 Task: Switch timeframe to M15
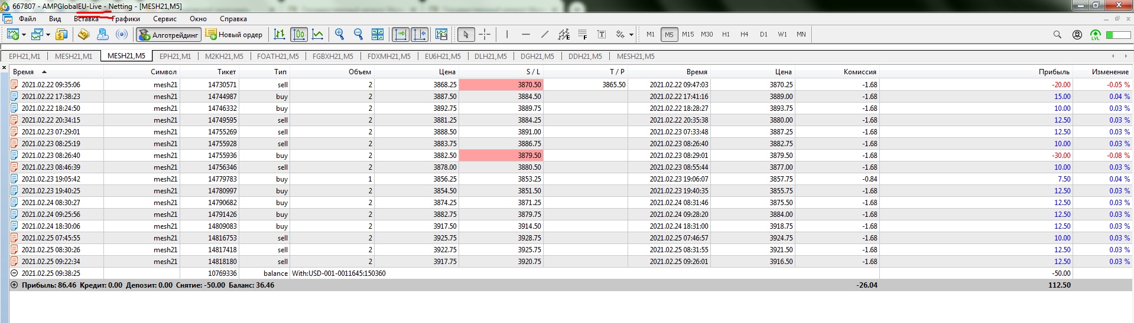(688, 35)
